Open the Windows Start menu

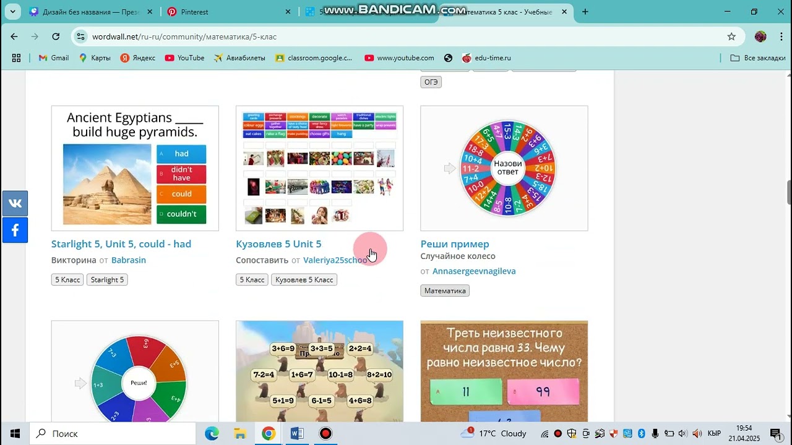point(15,433)
